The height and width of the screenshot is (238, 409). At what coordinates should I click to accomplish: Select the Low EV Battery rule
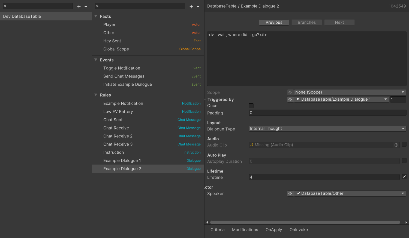coord(148,112)
